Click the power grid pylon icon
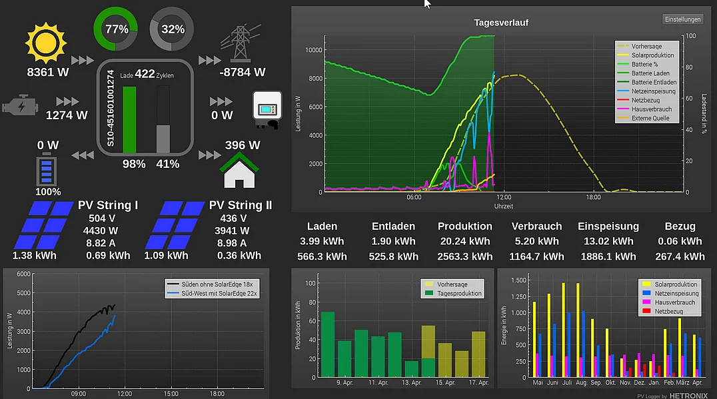 pos(241,43)
